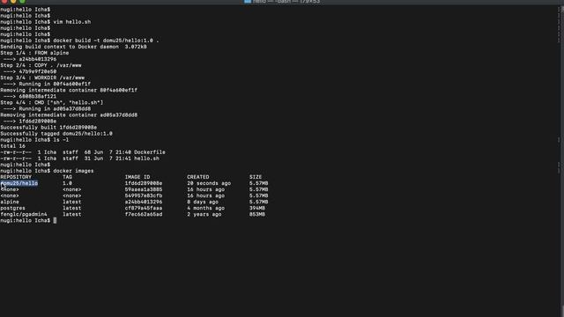Click the '853MB' size value

click(x=257, y=215)
